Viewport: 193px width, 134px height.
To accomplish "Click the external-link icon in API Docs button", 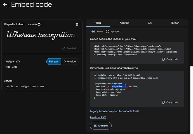I will tap(95, 126).
